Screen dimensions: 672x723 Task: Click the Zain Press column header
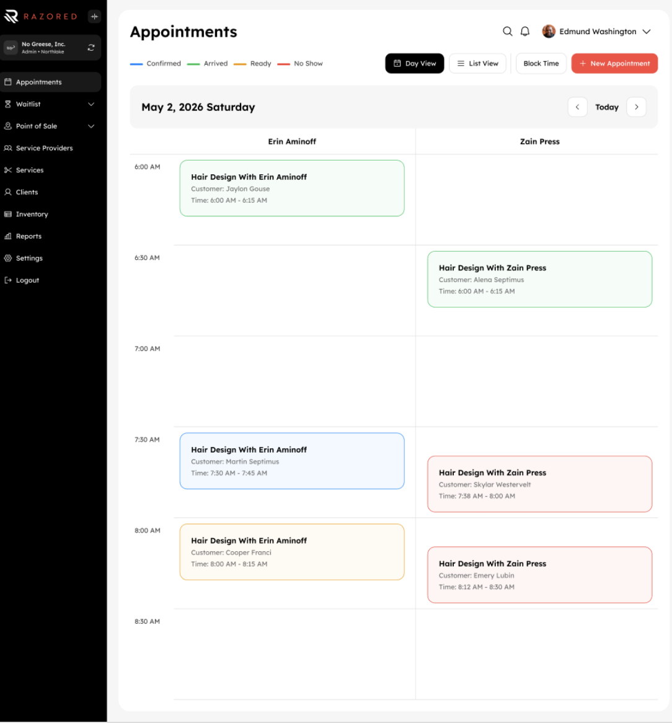click(x=540, y=141)
